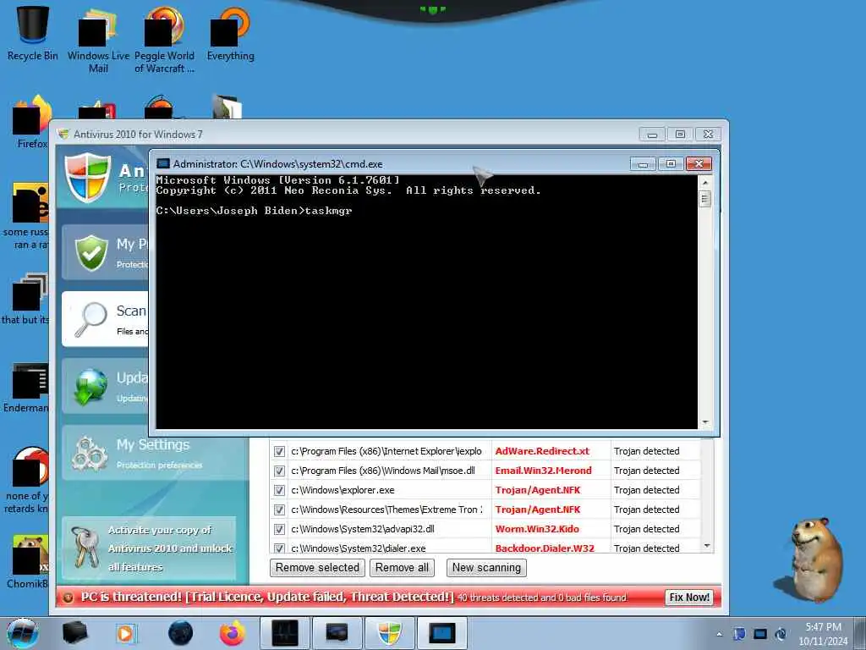The width and height of the screenshot is (866, 650).
Task: Open the Windows Start orb
Action: click(x=22, y=633)
